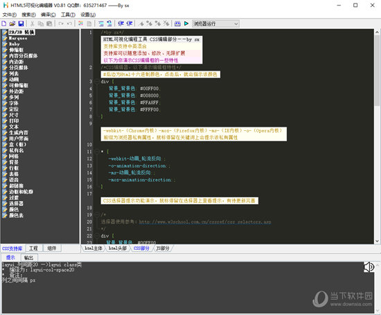Switch to the 输出 panel tab
This screenshot has width=381, height=315.
coord(28,258)
